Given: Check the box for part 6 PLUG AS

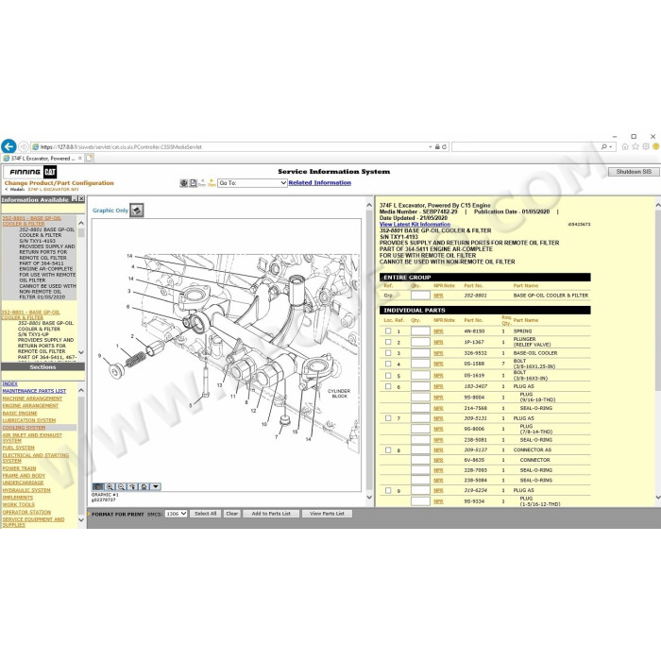Looking at the screenshot, I should pyautogui.click(x=388, y=386).
